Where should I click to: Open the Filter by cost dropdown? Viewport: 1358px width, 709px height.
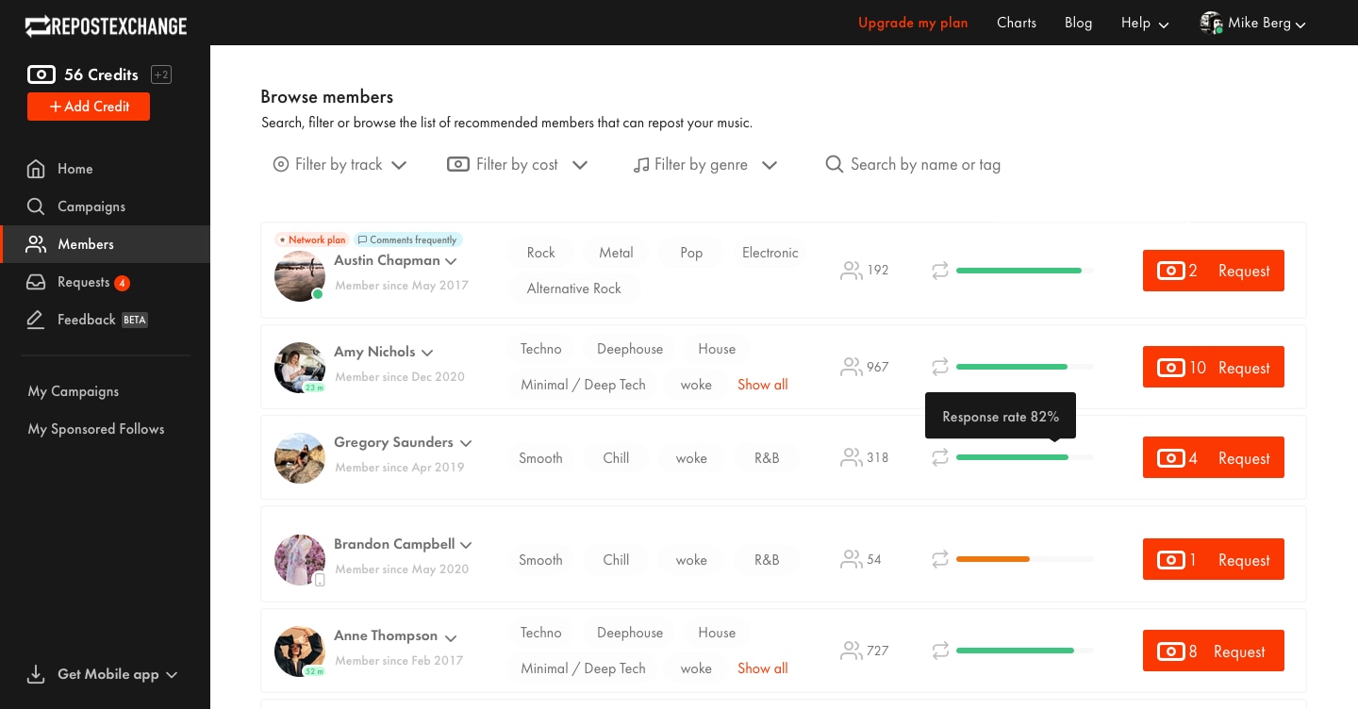[517, 165]
